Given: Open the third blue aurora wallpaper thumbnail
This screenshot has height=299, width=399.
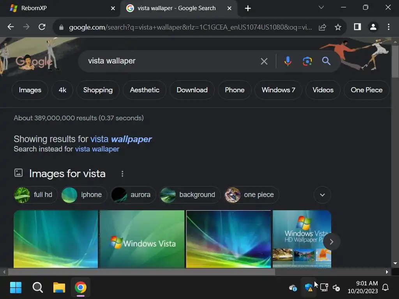Looking at the screenshot, I should [228, 239].
